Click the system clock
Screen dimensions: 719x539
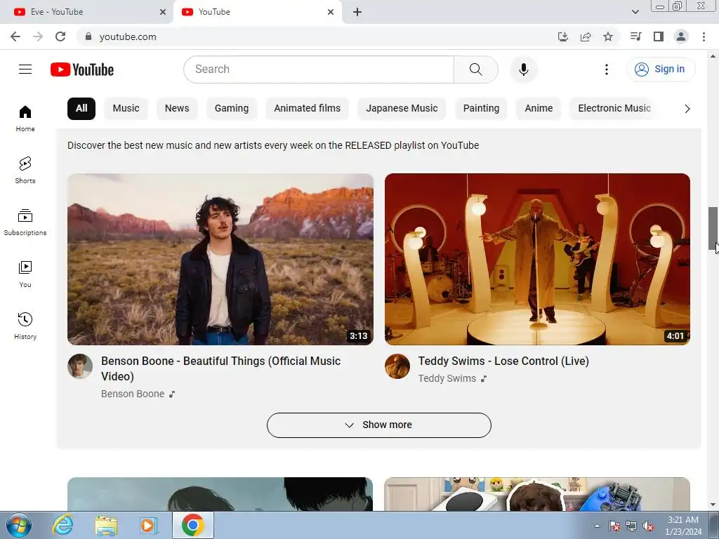(683, 526)
